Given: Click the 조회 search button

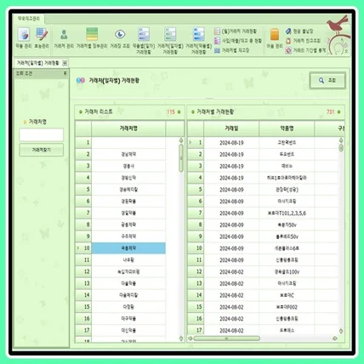Looking at the screenshot, I should pyautogui.click(x=327, y=81).
